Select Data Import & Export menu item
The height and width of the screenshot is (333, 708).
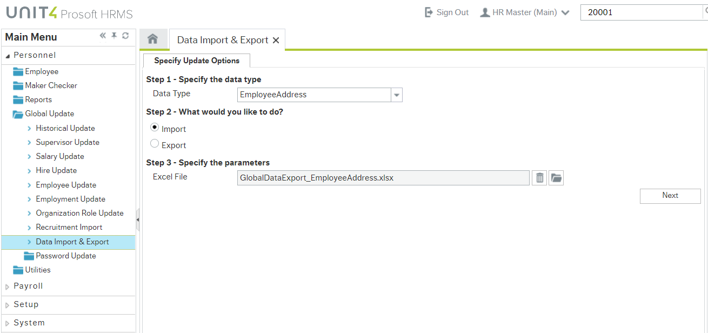click(x=68, y=242)
